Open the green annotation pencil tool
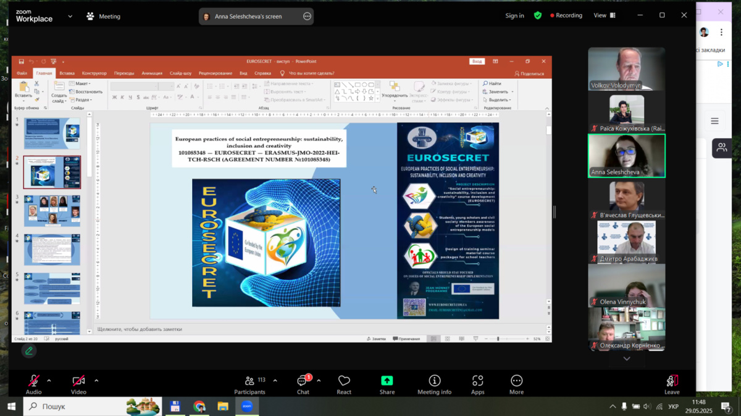The width and height of the screenshot is (741, 416). tap(29, 351)
